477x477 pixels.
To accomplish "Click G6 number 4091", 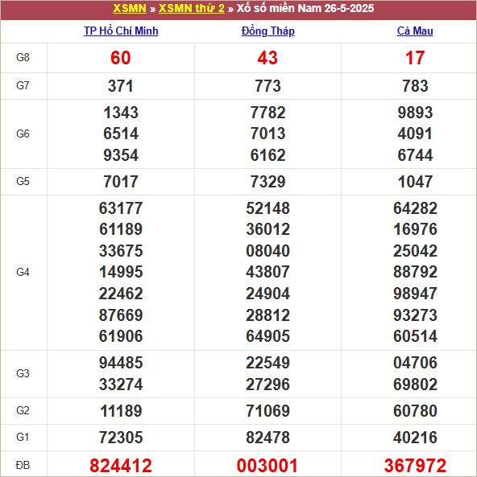I will [x=415, y=134].
